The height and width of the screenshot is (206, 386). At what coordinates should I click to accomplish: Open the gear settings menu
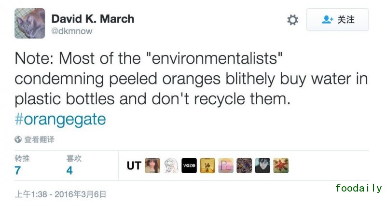pos(292,20)
